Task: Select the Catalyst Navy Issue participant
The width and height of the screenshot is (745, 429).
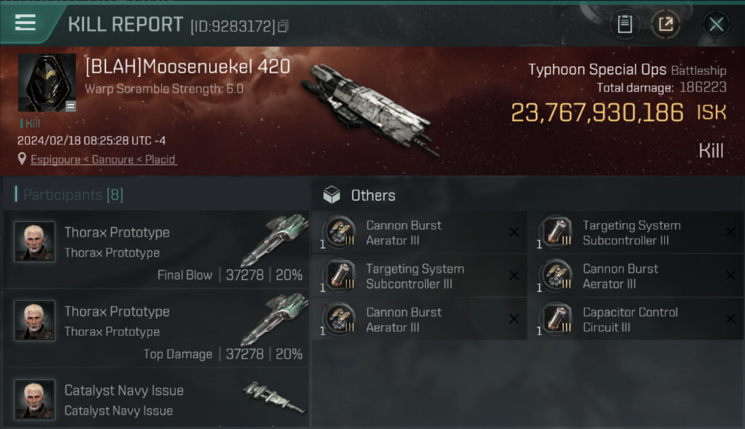Action: (x=155, y=400)
